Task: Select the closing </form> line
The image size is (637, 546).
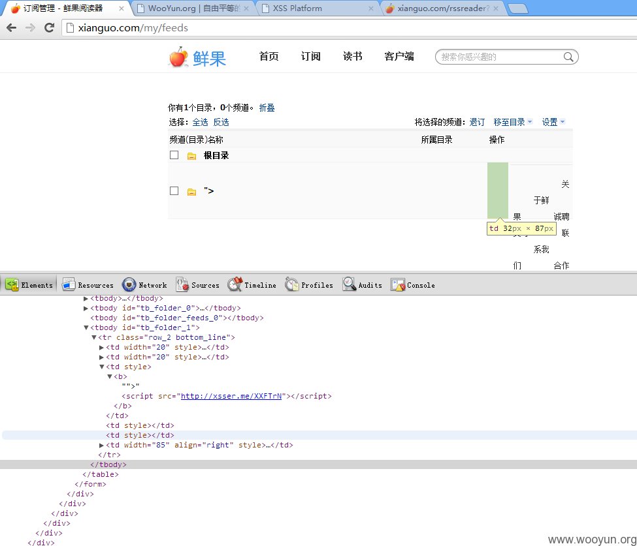Action: click(90, 484)
